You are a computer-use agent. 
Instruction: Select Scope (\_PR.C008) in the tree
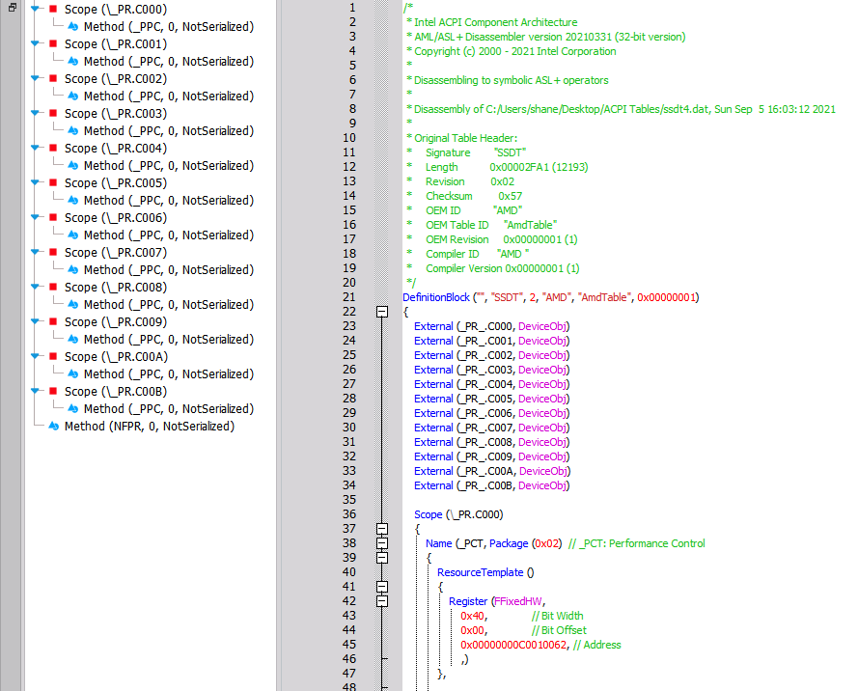coord(115,288)
